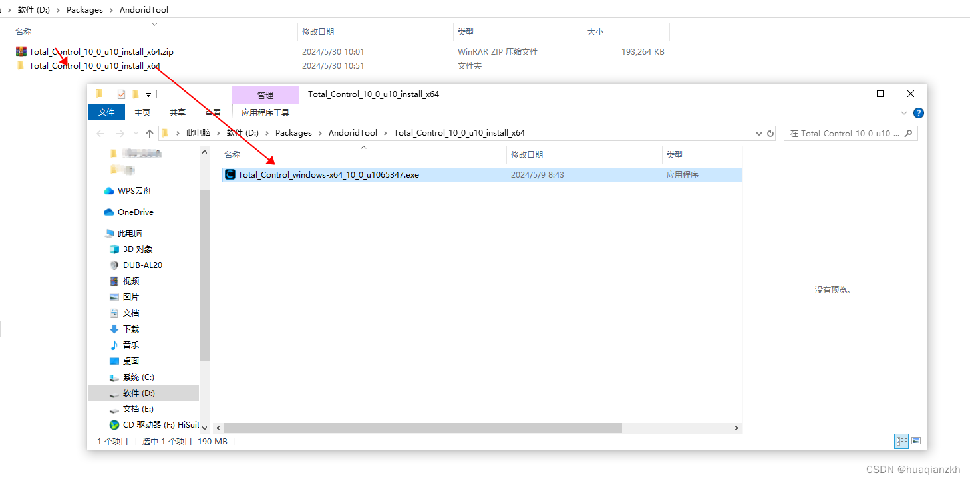Click the 2024/5/9 8:43 date cell
This screenshot has width=970, height=481.
538,175
